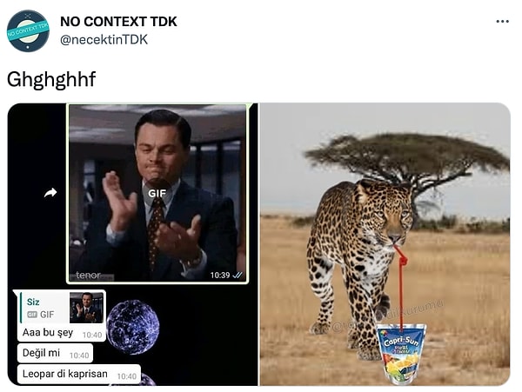Image resolution: width=522 pixels, height=392 pixels.
Task: Open the three-dot more options menu
Action: point(502,22)
